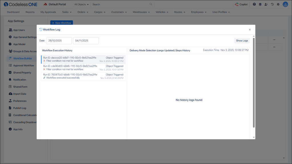Go to My Approvals
Viewport: 292px width, 164px height.
[48, 12]
